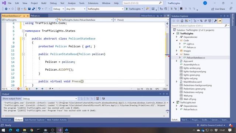Click the split editor plus button above scrollbar
236x133 pixels.
pyautogui.click(x=167, y=24)
